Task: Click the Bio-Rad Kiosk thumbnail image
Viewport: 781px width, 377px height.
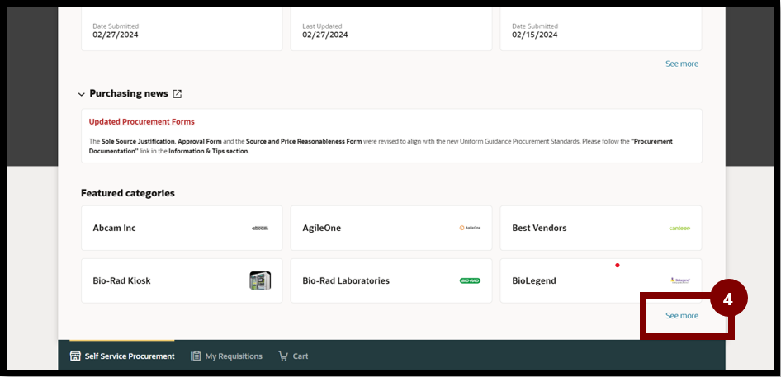Action: [260, 280]
